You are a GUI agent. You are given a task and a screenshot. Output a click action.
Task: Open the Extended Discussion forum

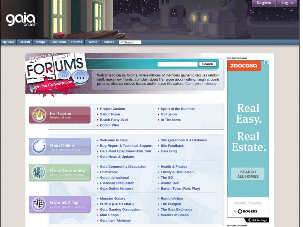(117, 183)
